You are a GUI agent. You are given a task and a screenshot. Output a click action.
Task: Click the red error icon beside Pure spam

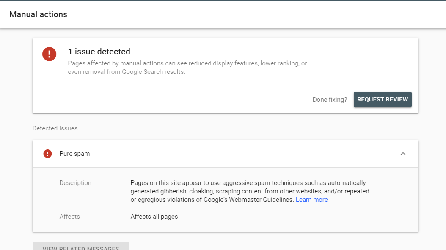48,154
